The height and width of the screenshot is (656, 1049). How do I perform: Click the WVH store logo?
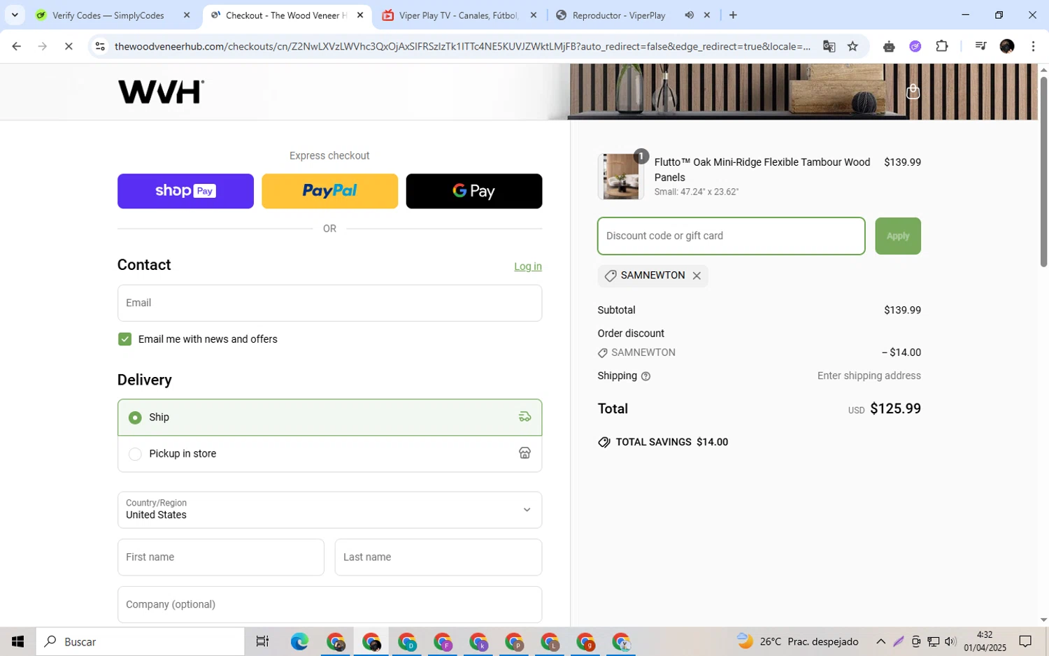161,92
